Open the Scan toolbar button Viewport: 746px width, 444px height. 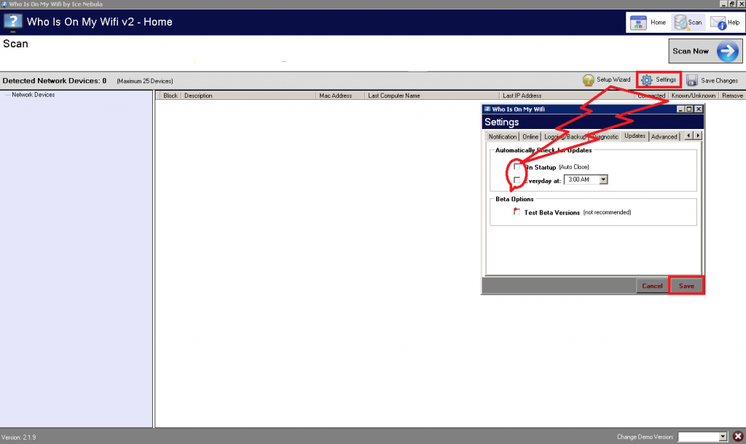688,23
